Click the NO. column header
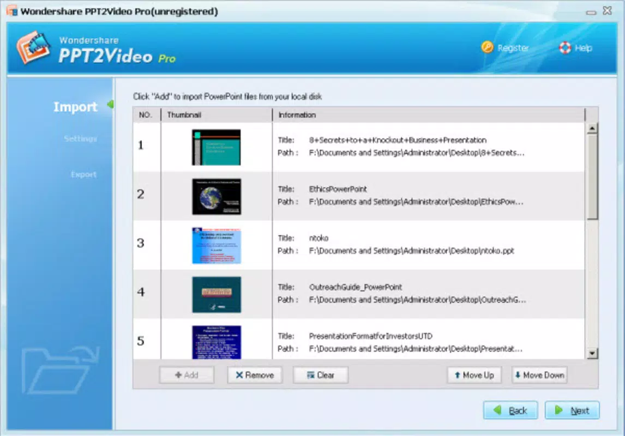Viewport: 625px width, 436px height. [147, 114]
